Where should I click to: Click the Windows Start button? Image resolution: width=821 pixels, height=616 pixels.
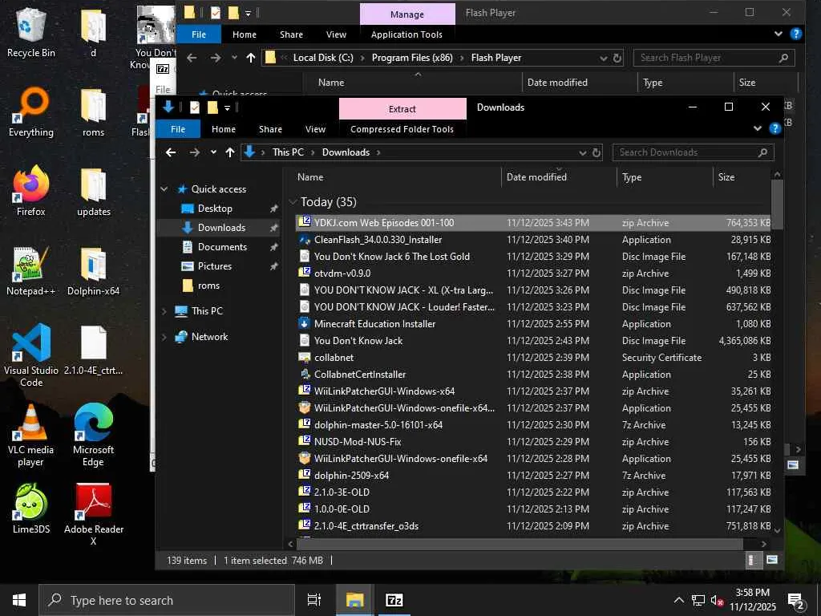coord(19,600)
